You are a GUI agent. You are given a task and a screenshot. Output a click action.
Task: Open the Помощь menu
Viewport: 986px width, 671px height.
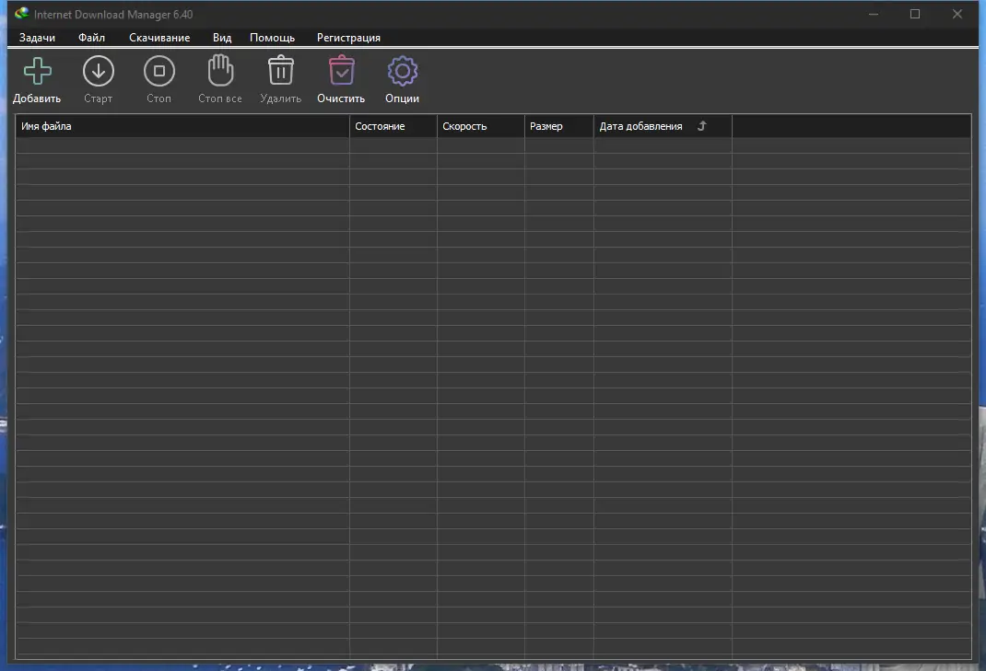(272, 38)
